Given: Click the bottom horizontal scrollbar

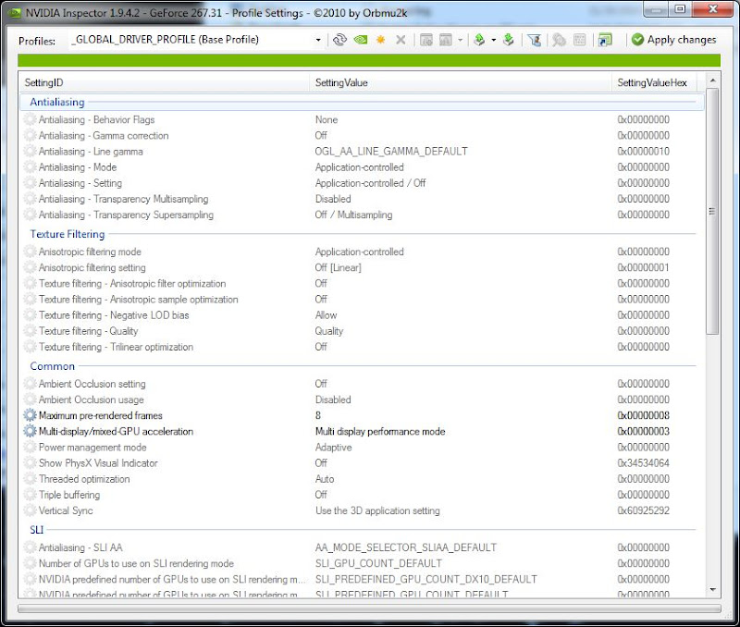Looking at the screenshot, I should (x=369, y=609).
